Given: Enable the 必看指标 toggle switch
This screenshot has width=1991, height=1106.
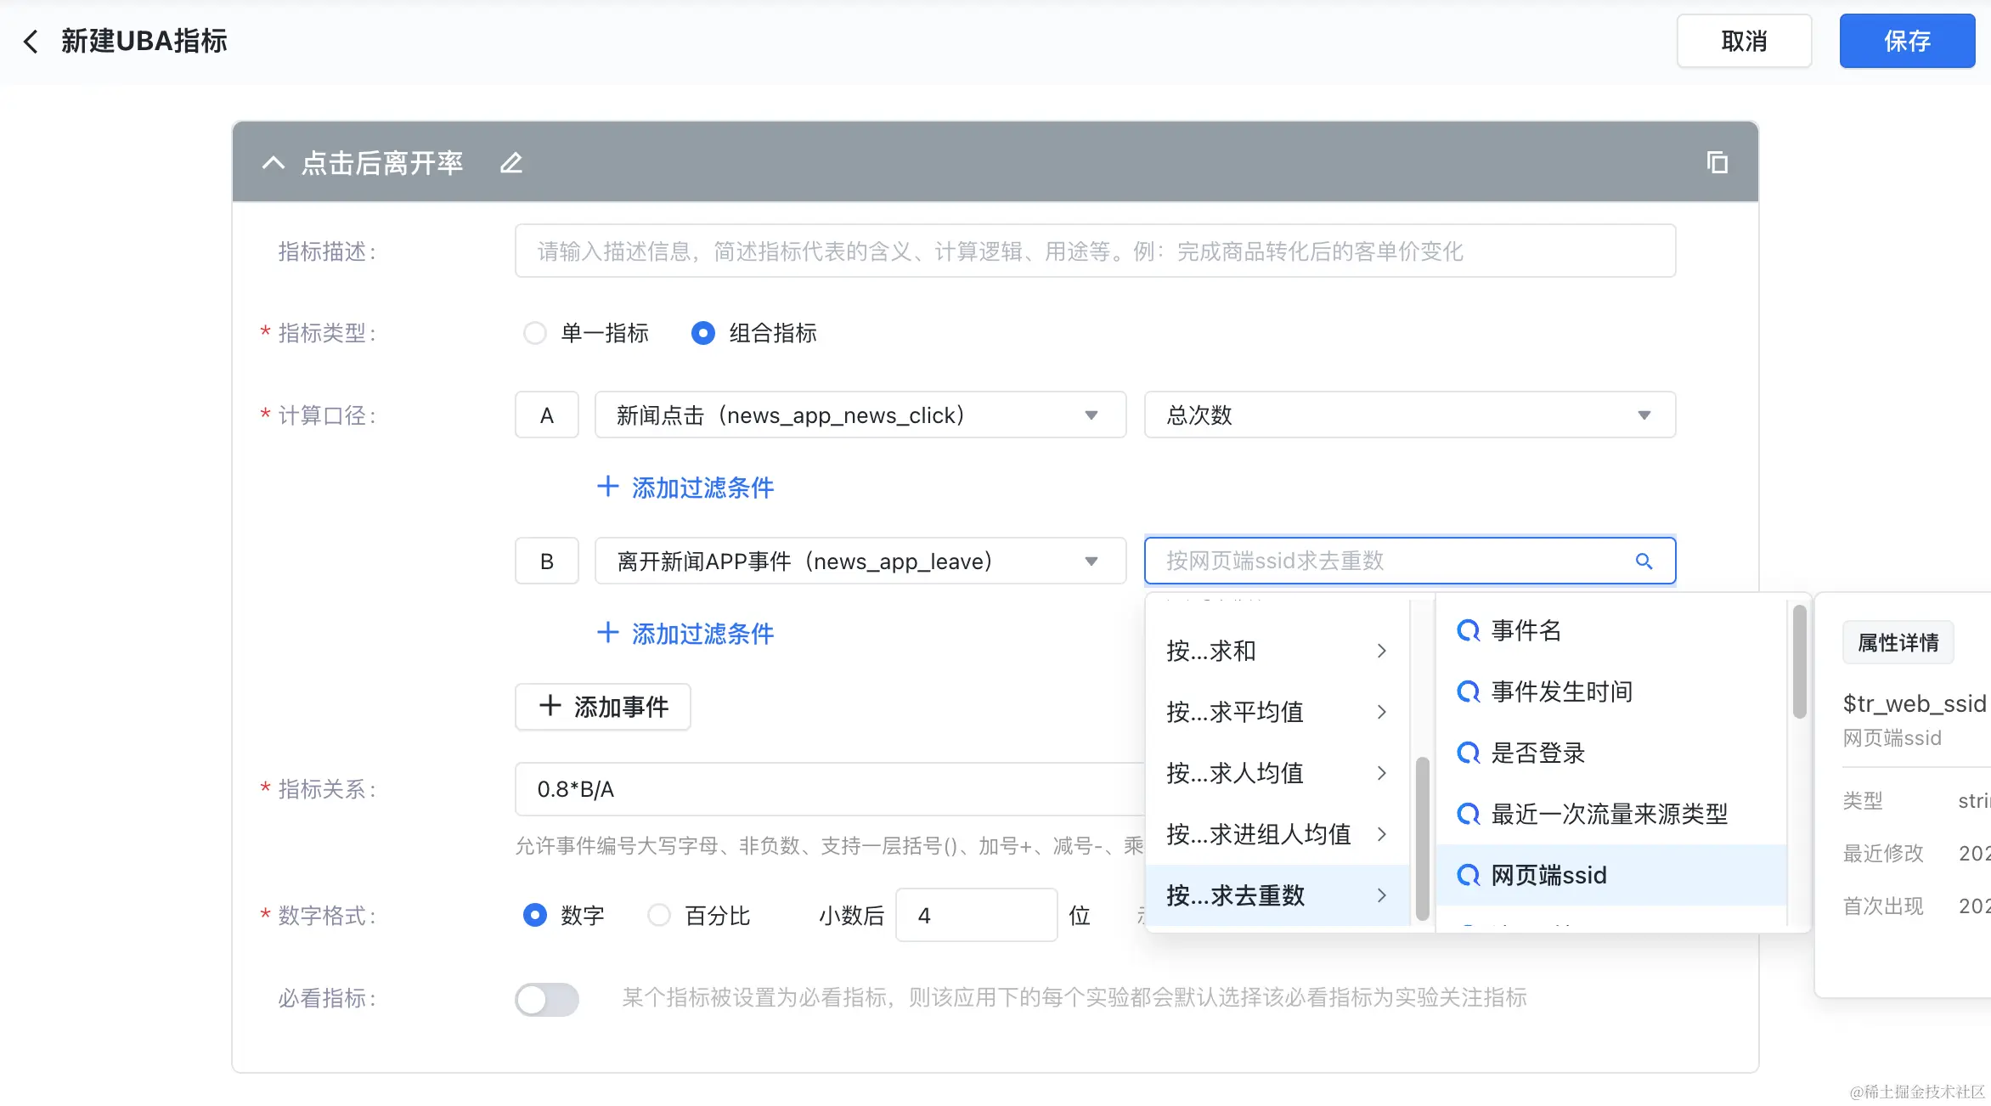Looking at the screenshot, I should 547,999.
